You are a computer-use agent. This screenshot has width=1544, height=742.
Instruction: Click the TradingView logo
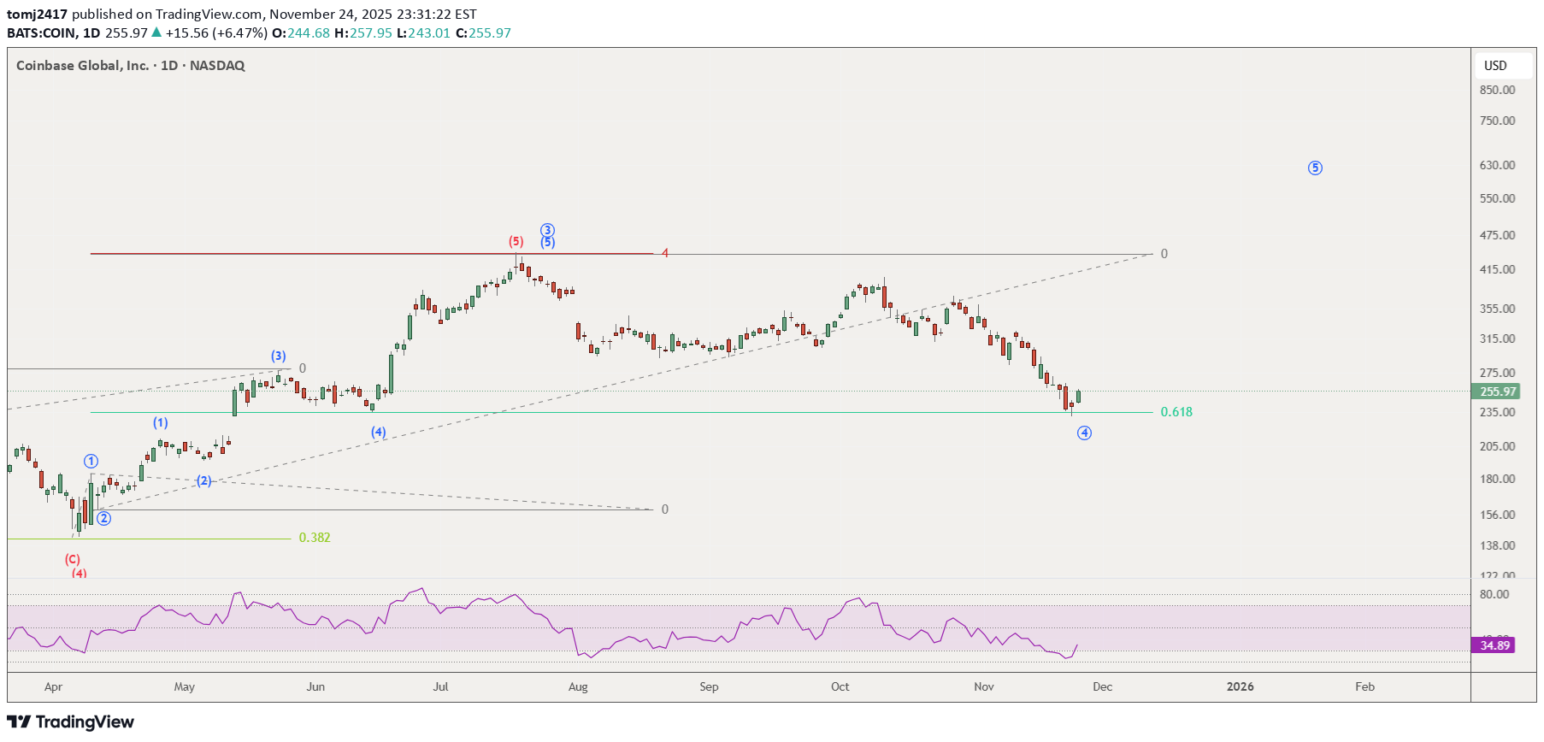[x=70, y=722]
